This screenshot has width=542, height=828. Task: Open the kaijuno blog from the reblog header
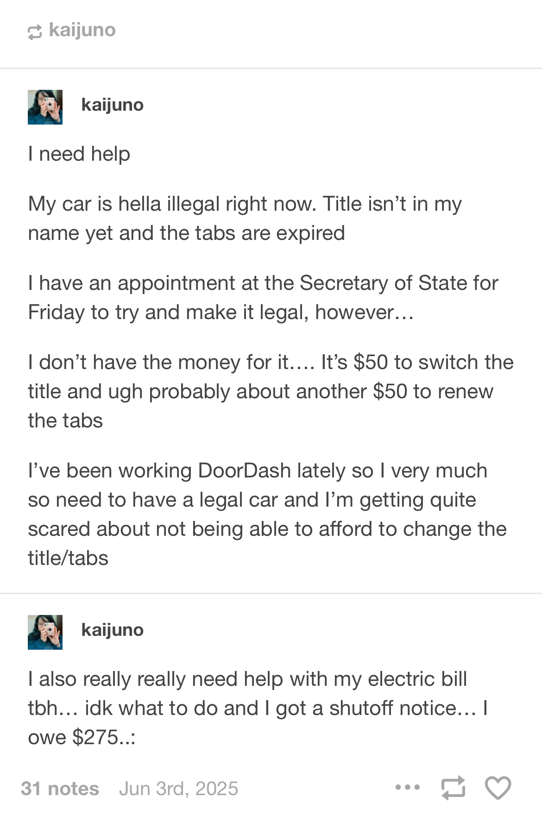coord(82,30)
